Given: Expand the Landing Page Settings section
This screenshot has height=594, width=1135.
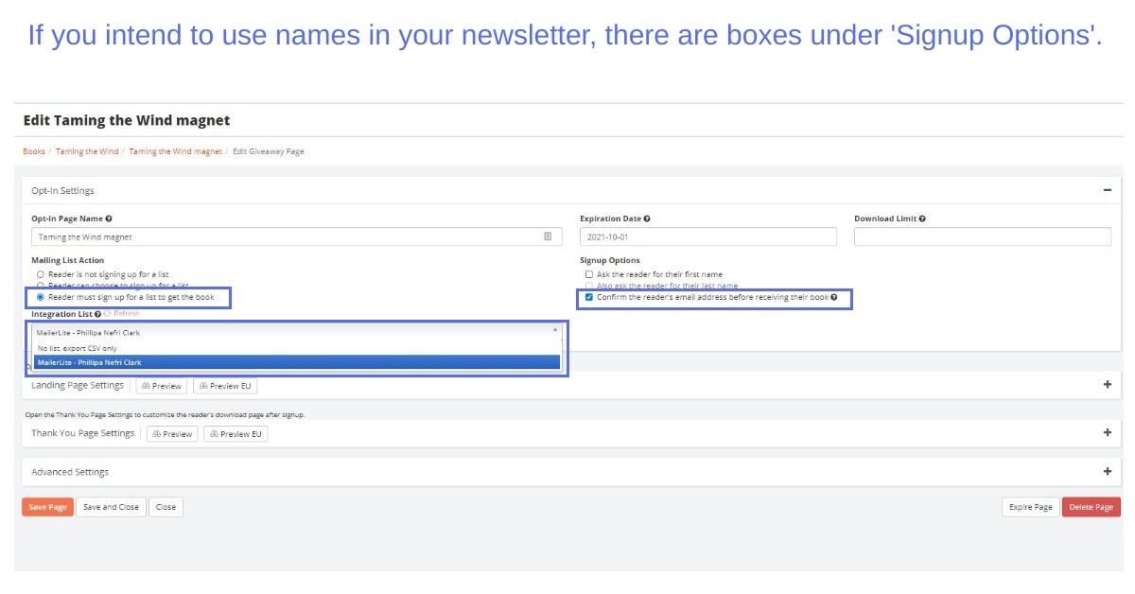Looking at the screenshot, I should [x=1107, y=385].
